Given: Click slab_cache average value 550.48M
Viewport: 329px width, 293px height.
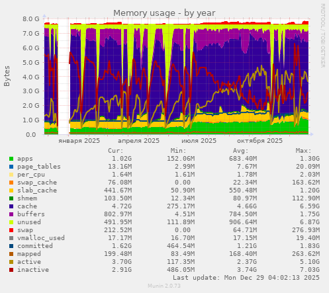Looking at the screenshot, I should coord(243,190).
